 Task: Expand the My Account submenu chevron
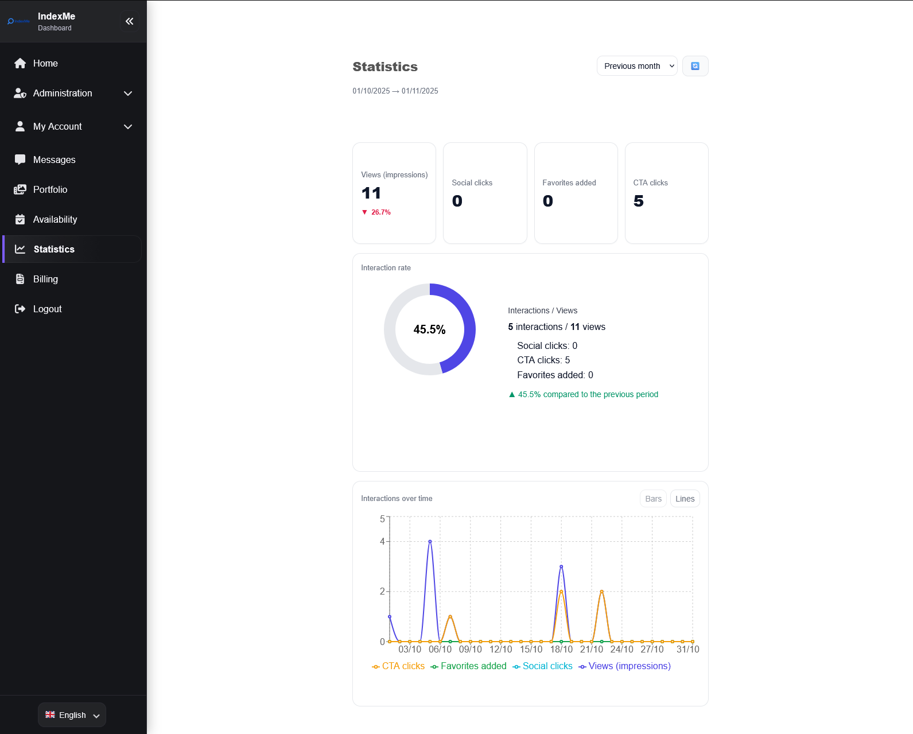[128, 126]
